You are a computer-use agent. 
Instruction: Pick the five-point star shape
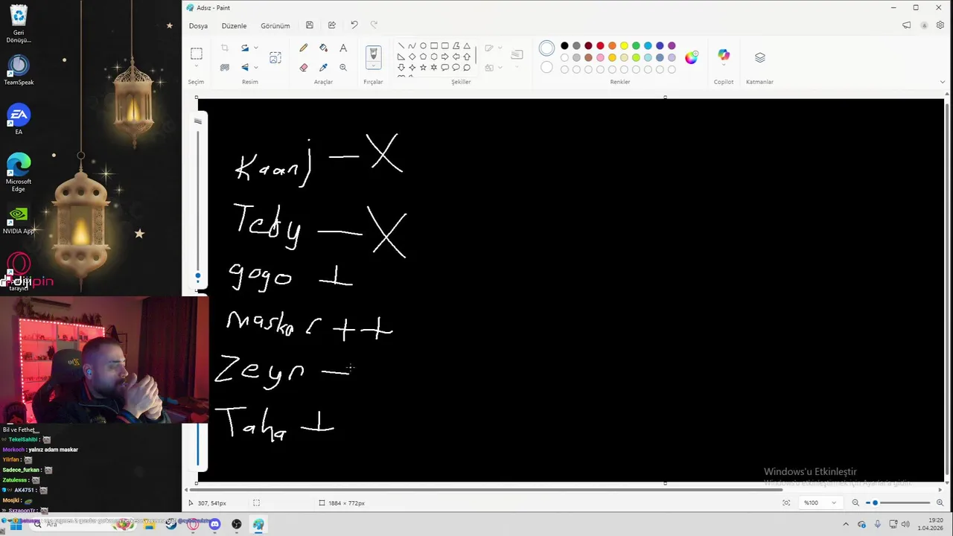coord(423,67)
